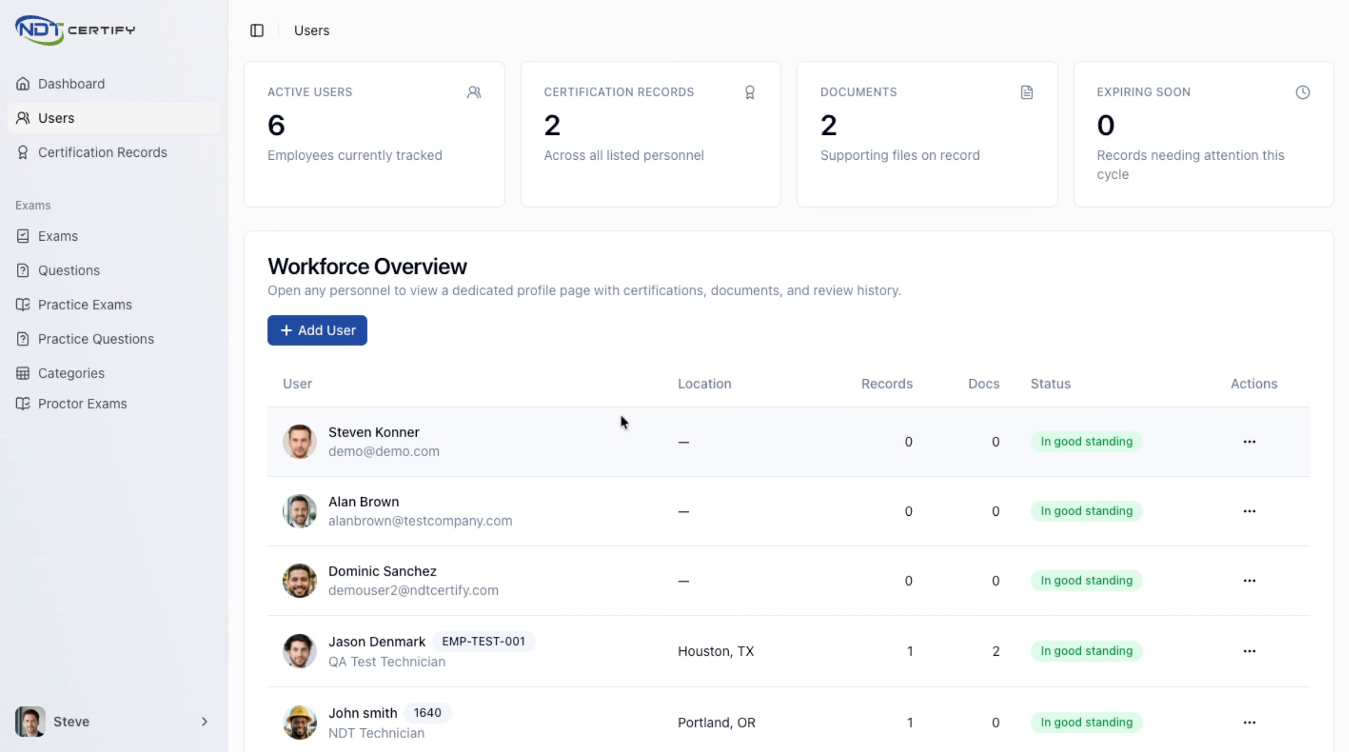Click the alanbrown@testcompany.com email
Screen dimensions: 1349x752
pyautogui.click(x=420, y=521)
